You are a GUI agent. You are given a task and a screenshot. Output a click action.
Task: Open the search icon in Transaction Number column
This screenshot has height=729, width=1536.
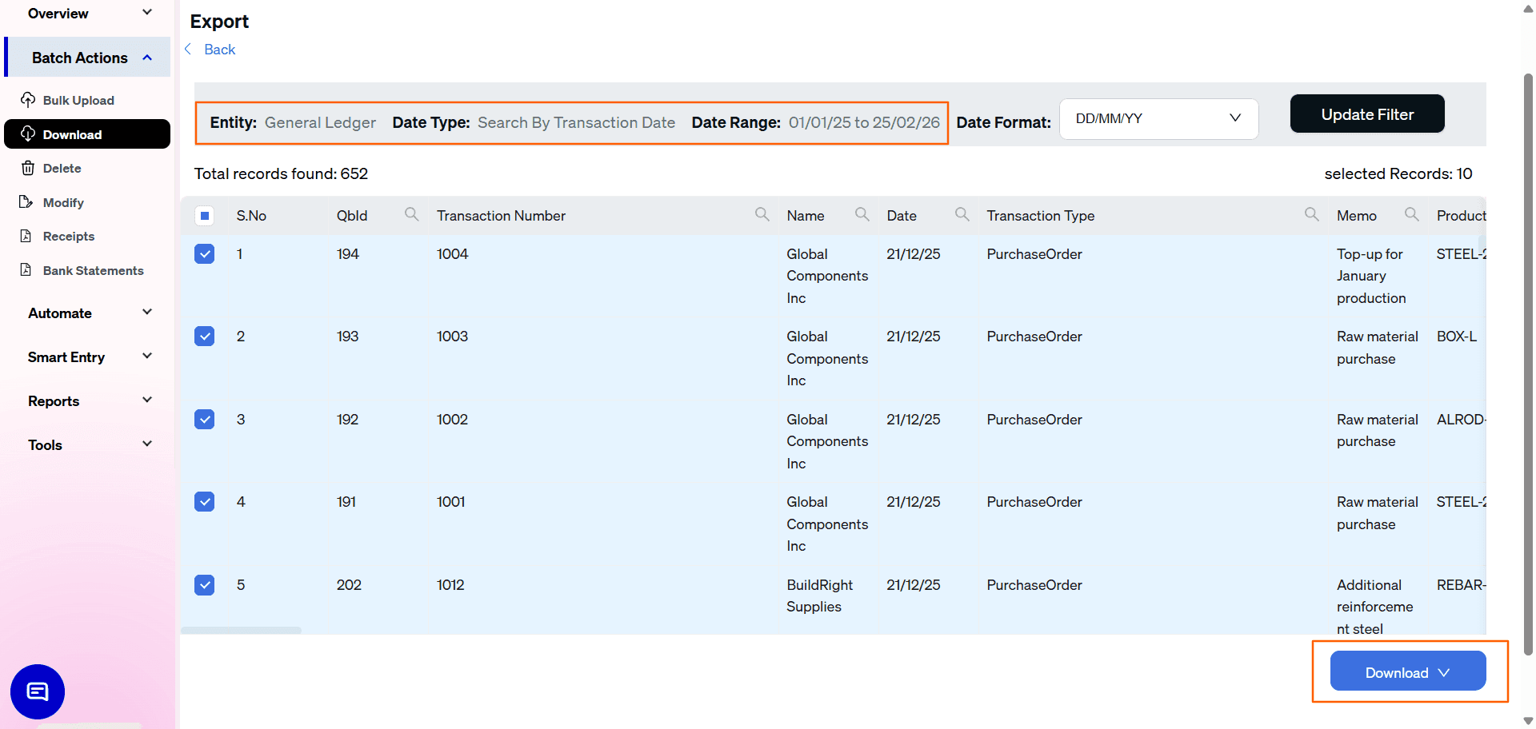762,214
